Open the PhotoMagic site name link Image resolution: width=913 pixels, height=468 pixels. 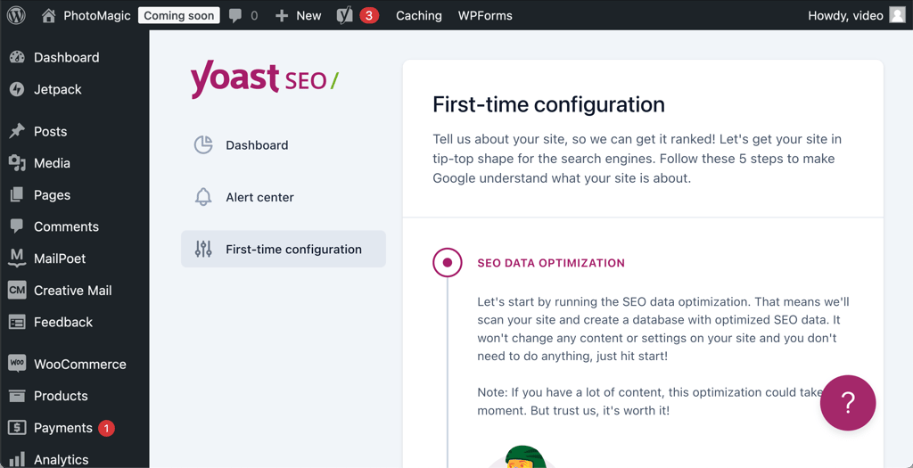[96, 16]
